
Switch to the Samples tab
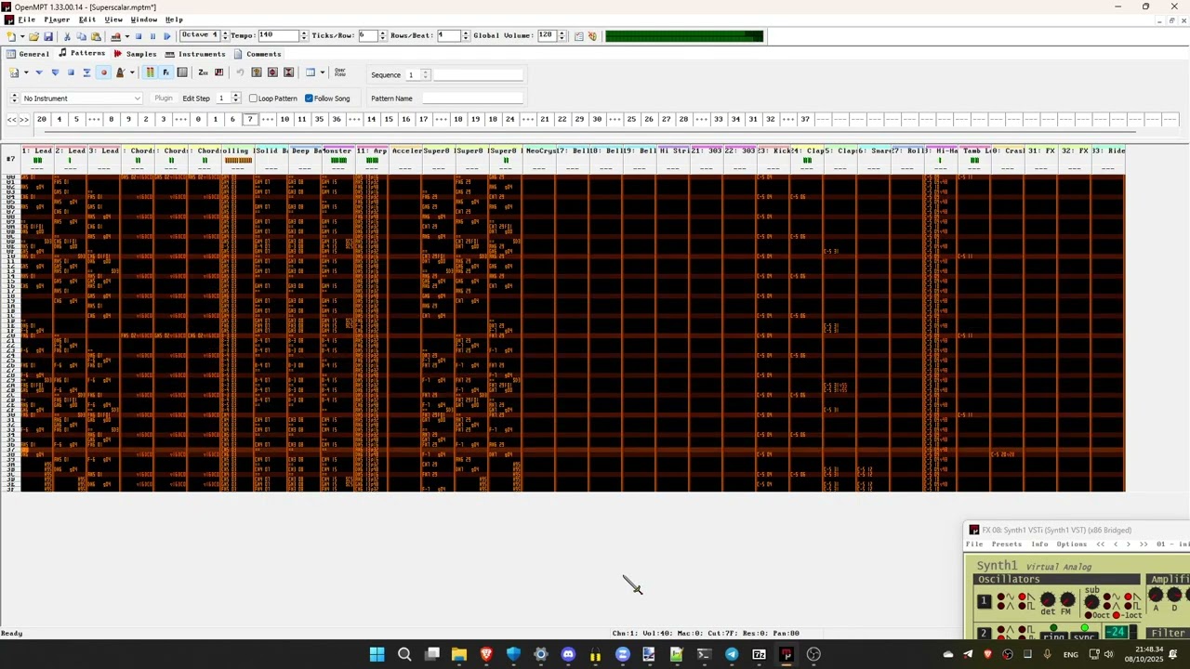(x=135, y=54)
